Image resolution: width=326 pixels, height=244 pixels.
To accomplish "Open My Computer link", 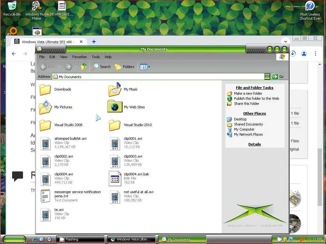I will [x=244, y=129].
